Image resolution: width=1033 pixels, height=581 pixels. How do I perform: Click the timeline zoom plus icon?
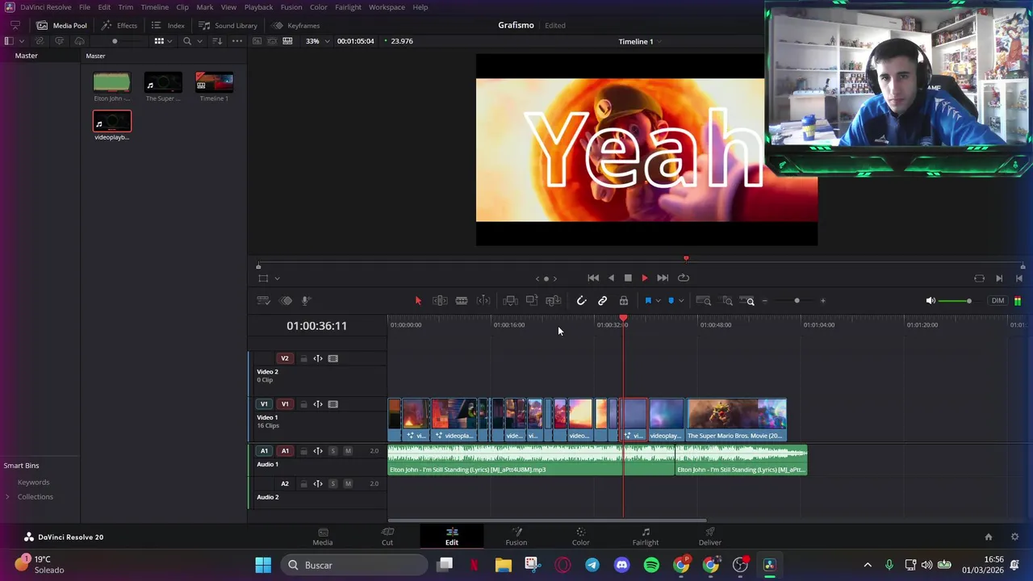822,301
